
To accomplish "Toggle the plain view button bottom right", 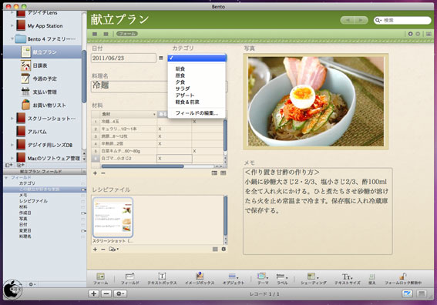I will (x=422, y=293).
